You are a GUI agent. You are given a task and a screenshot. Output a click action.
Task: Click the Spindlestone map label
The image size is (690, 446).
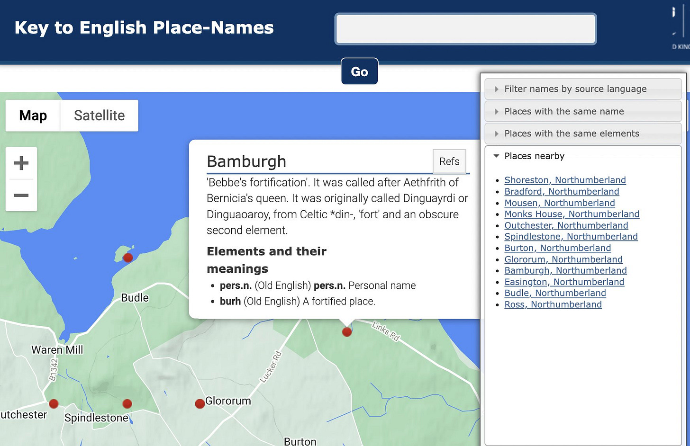pyautogui.click(x=96, y=418)
